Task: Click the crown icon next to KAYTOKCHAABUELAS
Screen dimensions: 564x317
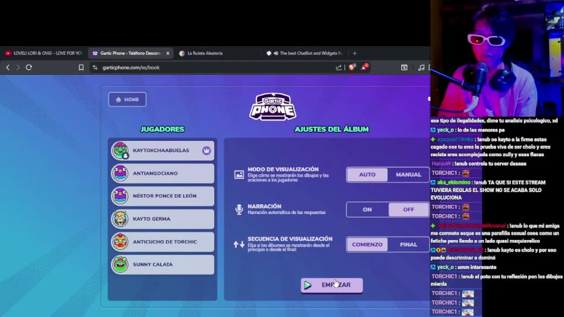Action: [x=207, y=151]
